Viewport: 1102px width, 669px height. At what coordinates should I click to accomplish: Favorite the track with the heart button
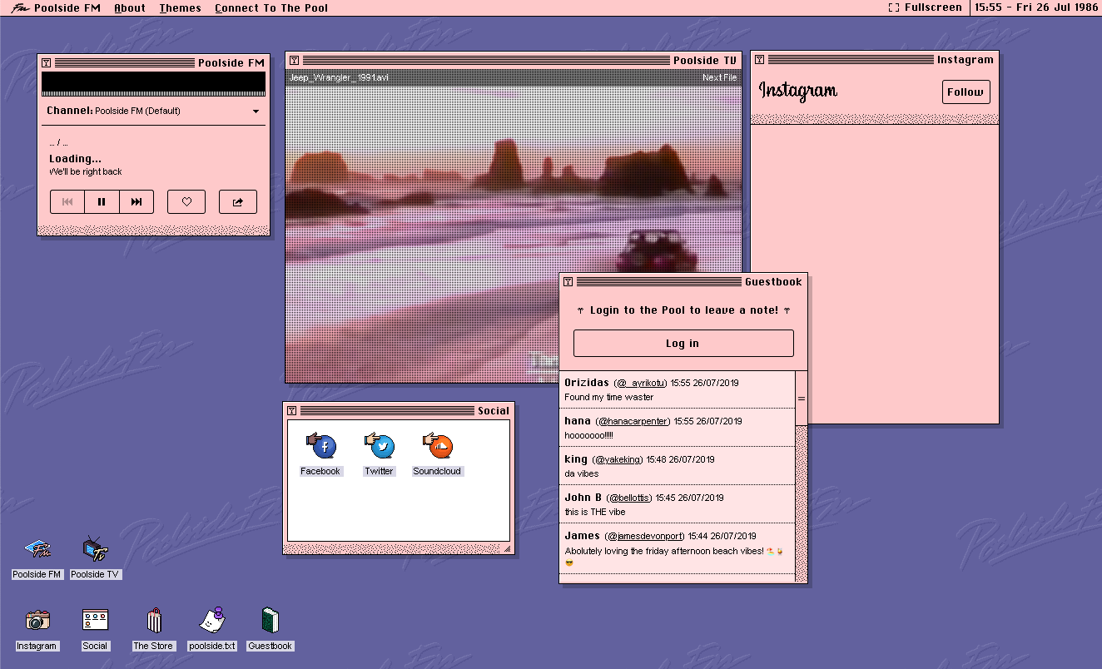(x=186, y=201)
